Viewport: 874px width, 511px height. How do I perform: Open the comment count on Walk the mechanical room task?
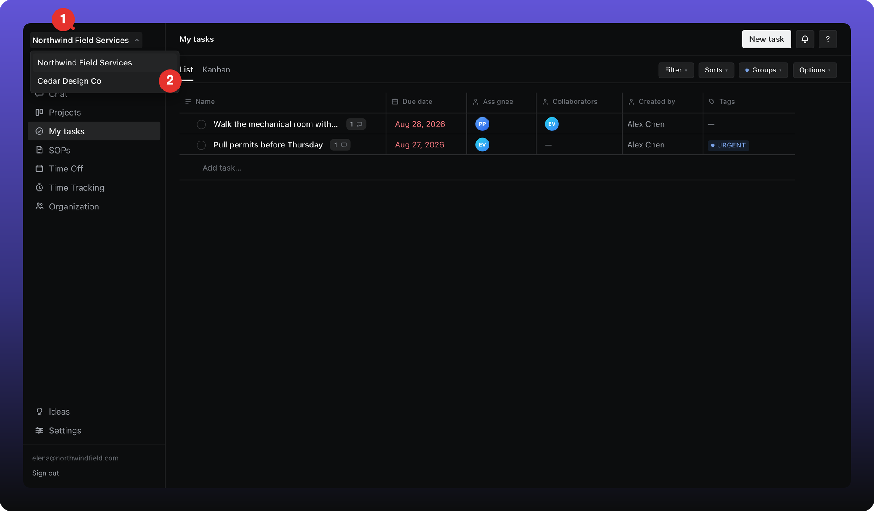pyautogui.click(x=356, y=124)
